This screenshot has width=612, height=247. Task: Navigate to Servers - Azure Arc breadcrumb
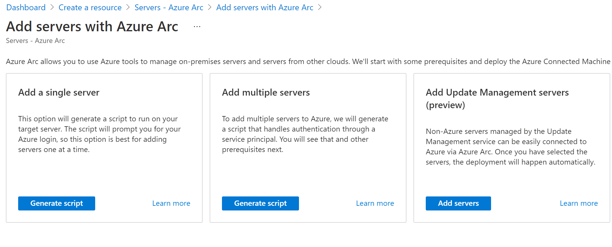[x=169, y=8]
